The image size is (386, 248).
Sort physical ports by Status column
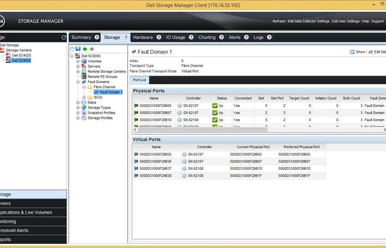coord(222,98)
